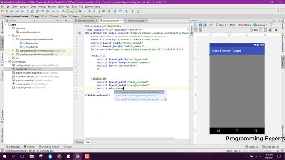
Task: Click the Debug app bug icon
Action: [90, 11]
